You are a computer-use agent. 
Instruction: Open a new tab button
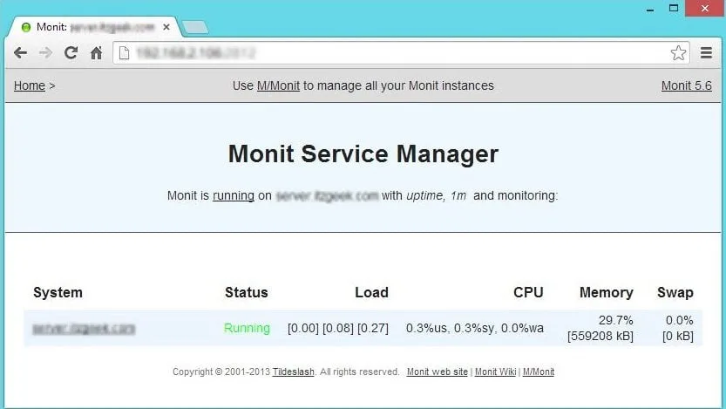(195, 27)
